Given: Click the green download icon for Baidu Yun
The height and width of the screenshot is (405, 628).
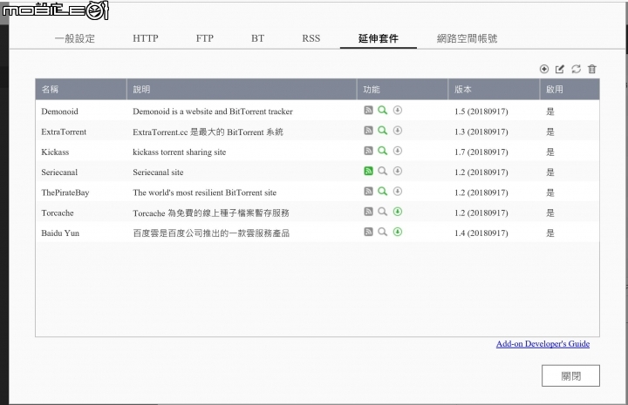Looking at the screenshot, I should click(398, 232).
